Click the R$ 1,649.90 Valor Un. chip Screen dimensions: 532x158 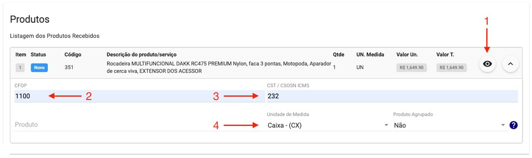click(x=411, y=67)
